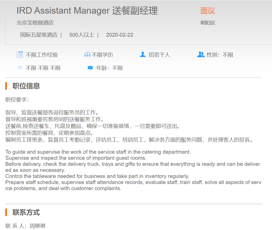Click the 2020-02-22 posting date
The image size is (272, 230).
[120, 35]
